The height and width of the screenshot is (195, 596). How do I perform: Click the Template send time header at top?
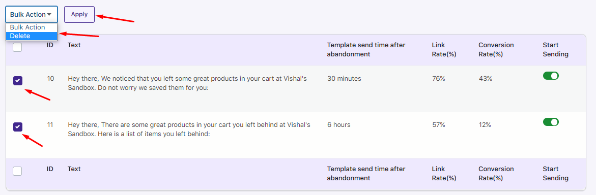[366, 50]
